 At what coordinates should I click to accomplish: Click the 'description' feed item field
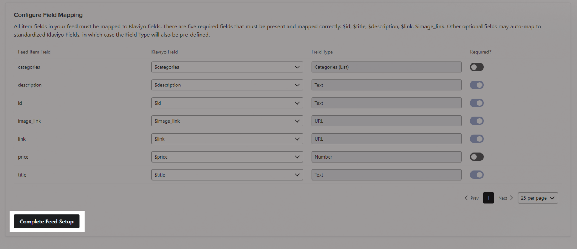coord(30,85)
